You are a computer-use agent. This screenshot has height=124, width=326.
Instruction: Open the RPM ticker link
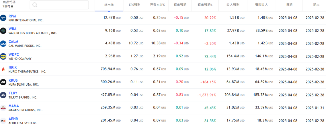coord(12,16)
